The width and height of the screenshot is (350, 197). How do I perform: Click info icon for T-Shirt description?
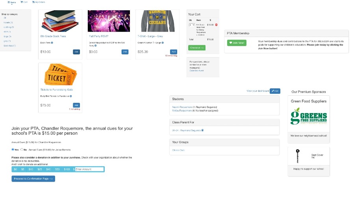pyautogui.click(x=162, y=43)
